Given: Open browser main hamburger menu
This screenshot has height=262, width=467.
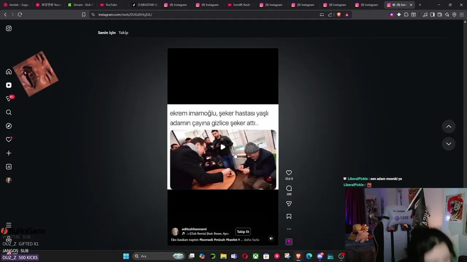Looking at the screenshot, I should click(462, 15).
